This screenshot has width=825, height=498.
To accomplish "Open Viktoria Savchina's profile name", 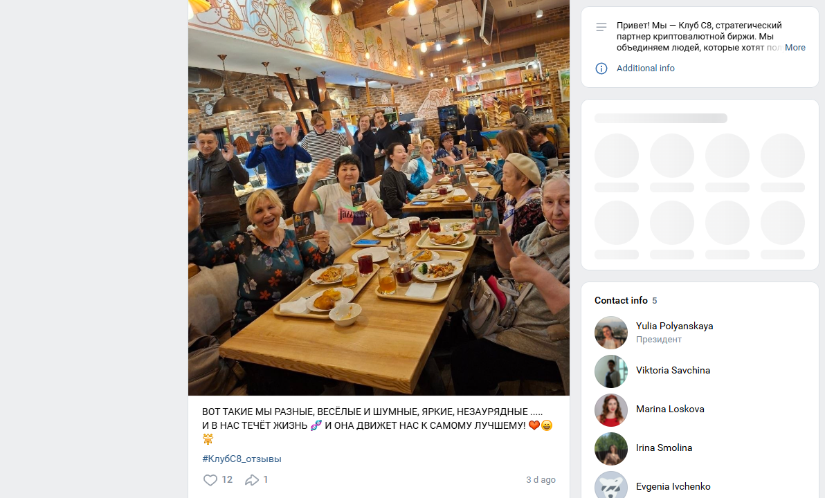I will [x=673, y=370].
